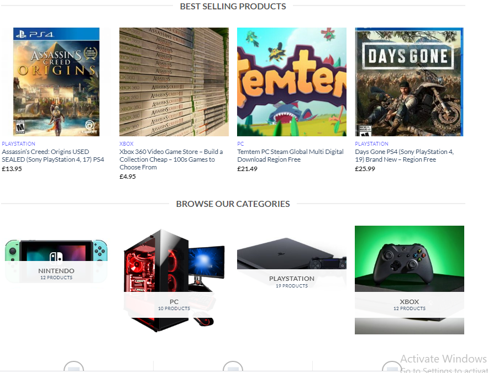Browse the Xbox category with 12 products
This screenshot has height=373, width=488.
click(x=410, y=305)
